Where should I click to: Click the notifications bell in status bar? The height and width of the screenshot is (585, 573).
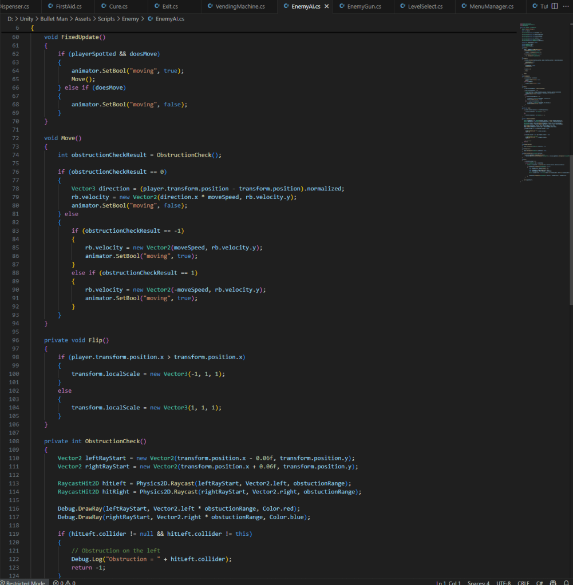coord(566,583)
